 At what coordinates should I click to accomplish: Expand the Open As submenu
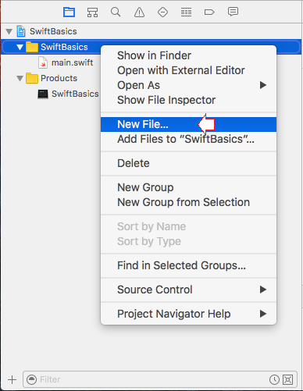188,85
